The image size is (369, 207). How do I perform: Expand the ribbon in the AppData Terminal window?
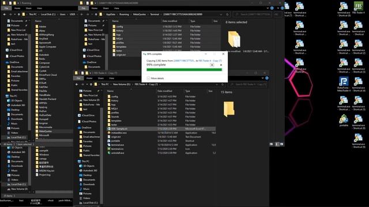[268, 8]
